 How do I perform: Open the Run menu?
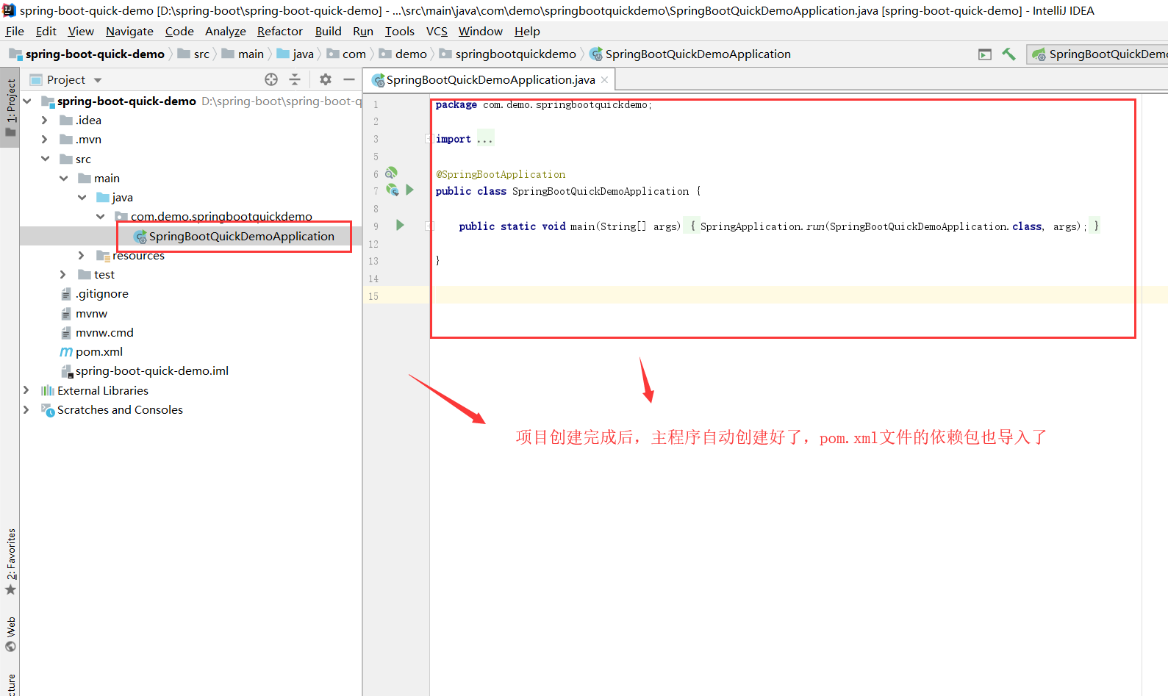coord(363,31)
